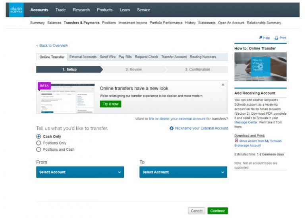Open Transfers & Payments section
This screenshot has height=218, width=305.
(81, 23)
